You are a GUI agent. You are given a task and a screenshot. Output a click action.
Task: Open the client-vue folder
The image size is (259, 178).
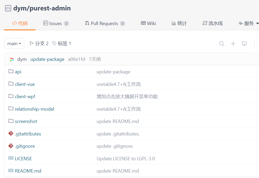(x=25, y=84)
